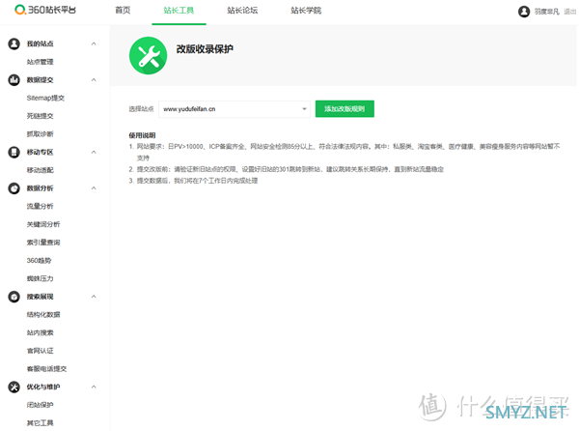Open 流量分析 in the sidebar

(40, 206)
